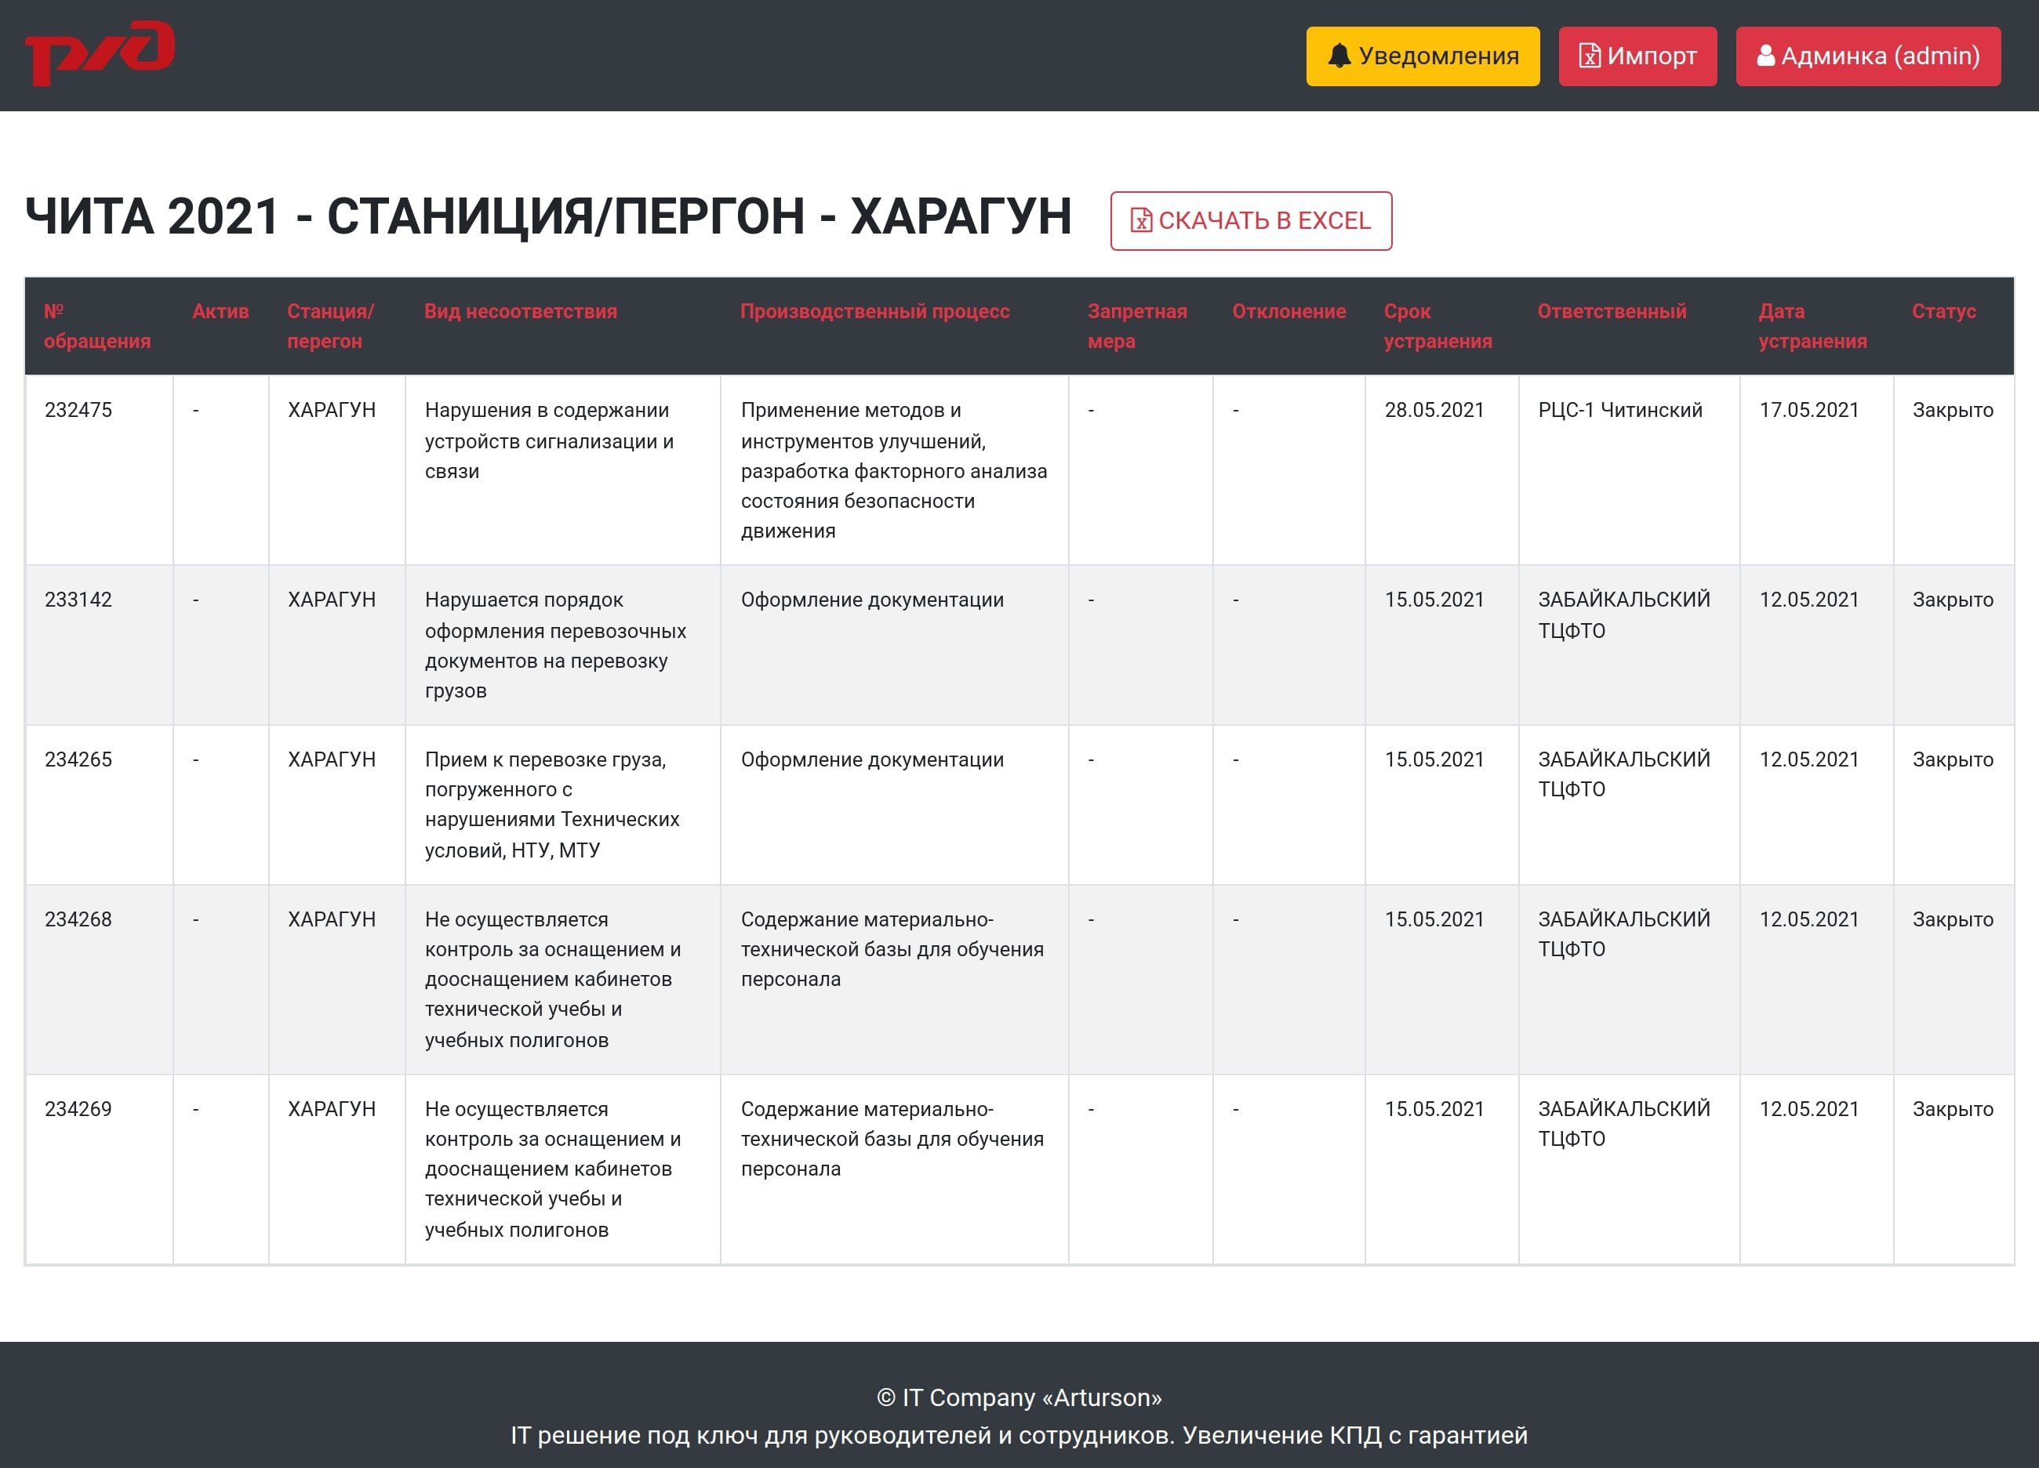2039x1468 pixels.
Task: Open the Админка (admin) menu button
Action: pyautogui.click(x=1867, y=56)
